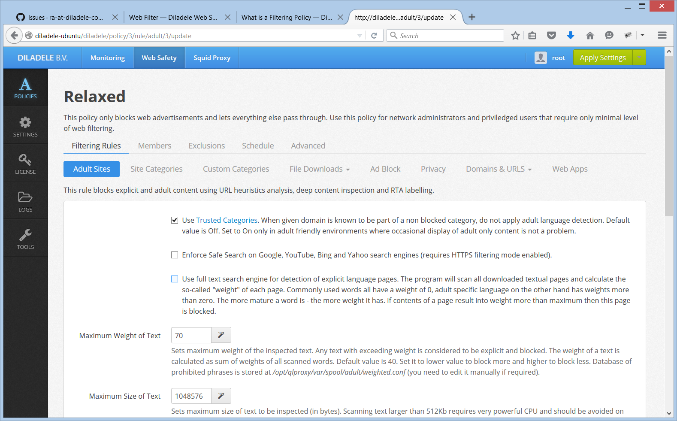
Task: Open the Logs folder section
Action: coord(25,201)
